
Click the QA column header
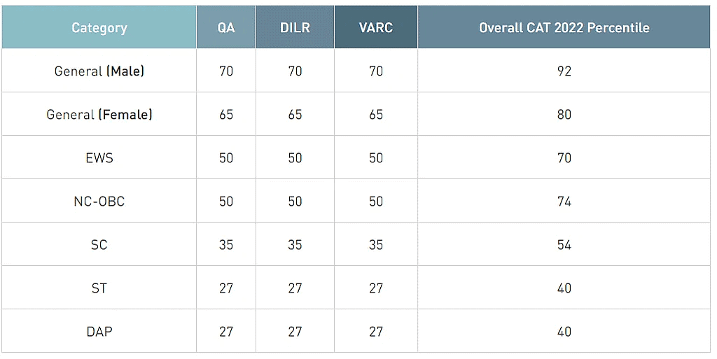click(226, 28)
